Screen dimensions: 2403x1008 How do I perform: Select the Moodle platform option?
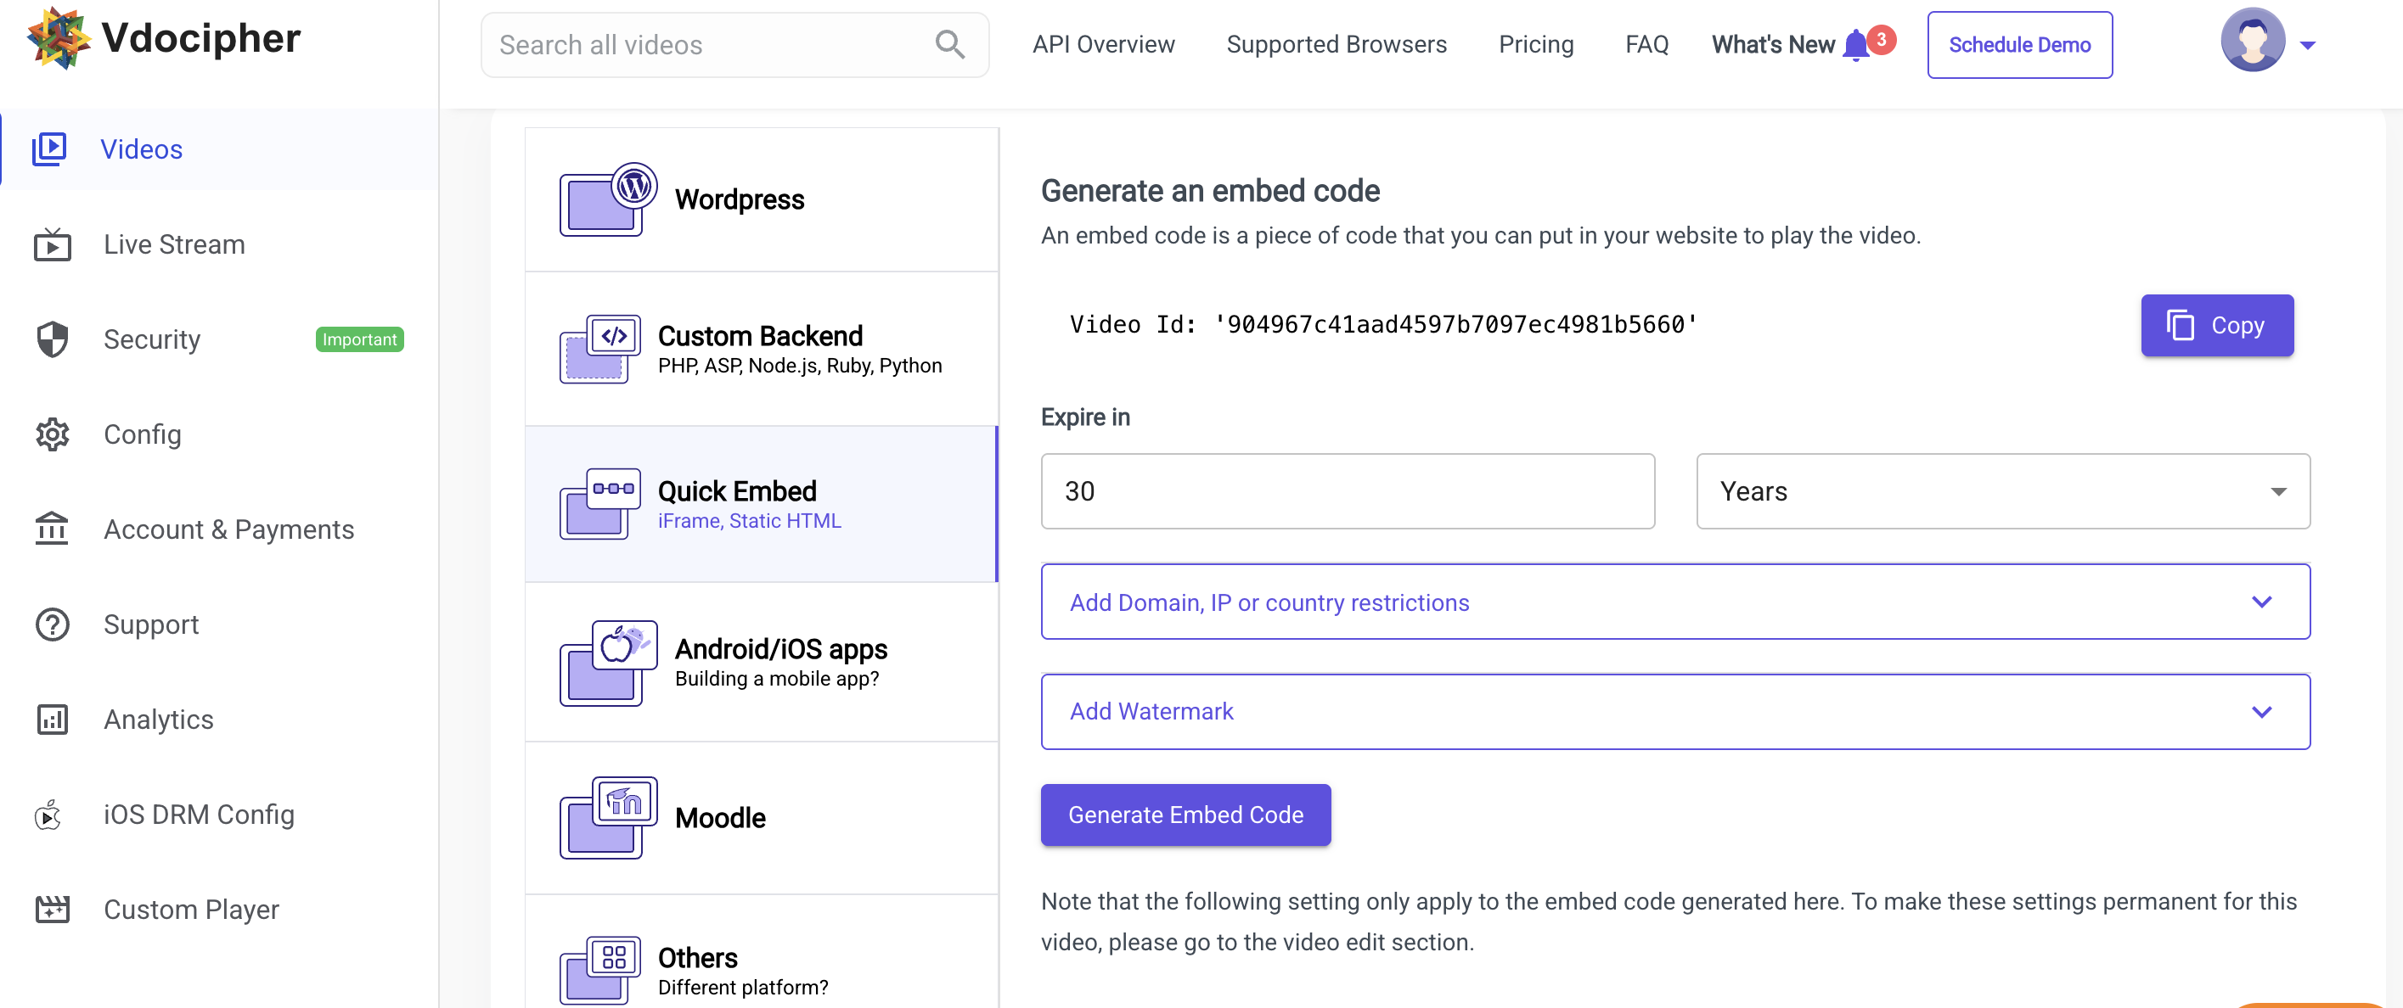point(761,817)
